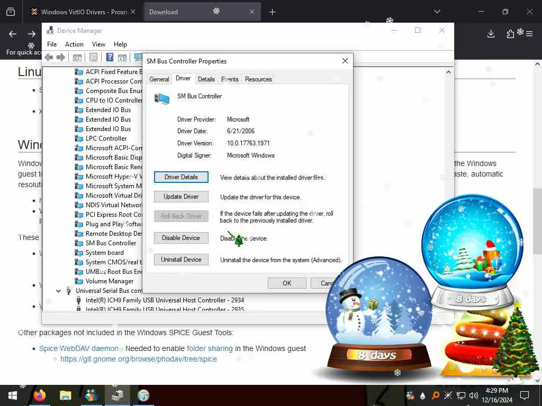Image resolution: width=542 pixels, height=406 pixels.
Task: Click the Firefox View icon at top-left
Action: [11, 12]
